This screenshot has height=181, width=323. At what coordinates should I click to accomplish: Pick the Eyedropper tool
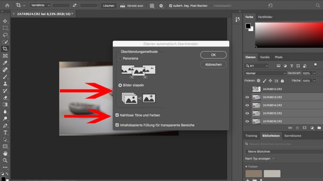tap(5, 63)
